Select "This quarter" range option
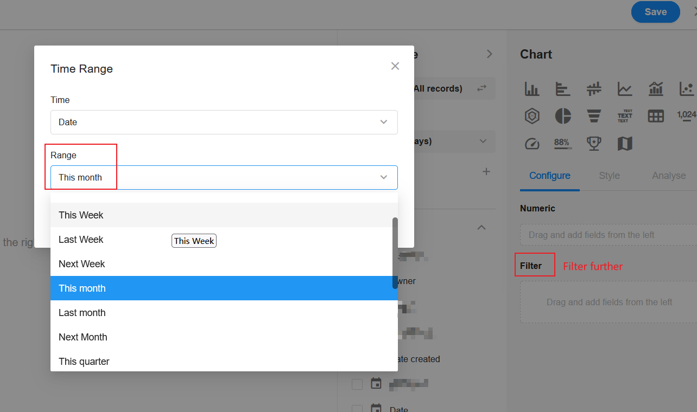Screen dimensions: 697x412 tap(84, 362)
